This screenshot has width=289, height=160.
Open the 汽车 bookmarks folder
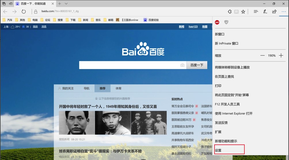tap(7, 20)
